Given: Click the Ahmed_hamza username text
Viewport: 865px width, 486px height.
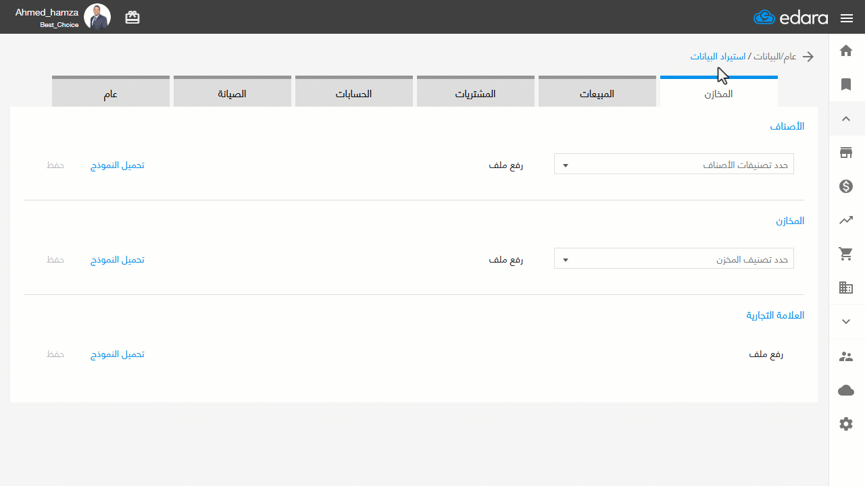Looking at the screenshot, I should pyautogui.click(x=47, y=12).
